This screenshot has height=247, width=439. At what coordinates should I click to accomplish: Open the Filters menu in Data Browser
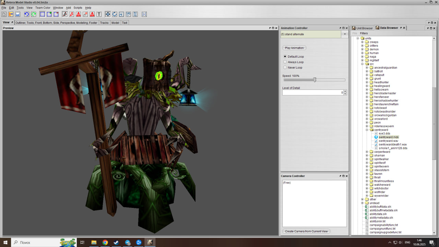(x=364, y=33)
